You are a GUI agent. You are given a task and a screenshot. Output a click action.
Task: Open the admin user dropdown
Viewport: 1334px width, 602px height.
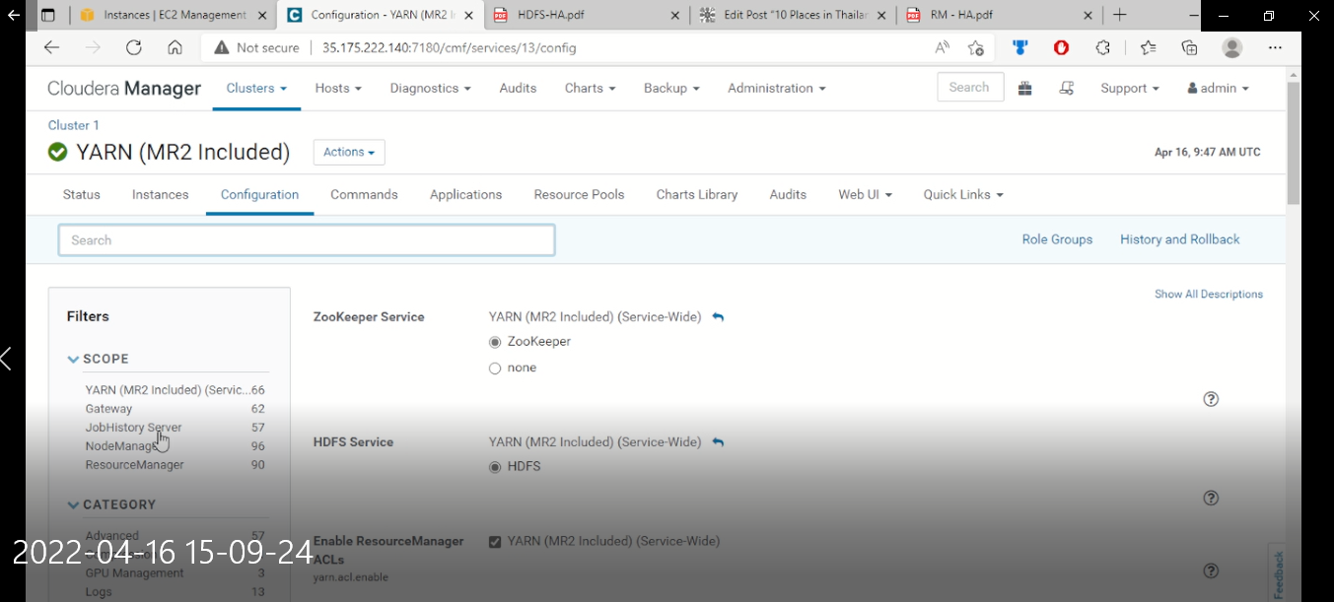pyautogui.click(x=1218, y=88)
